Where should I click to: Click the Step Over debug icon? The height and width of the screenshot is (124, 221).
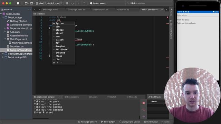click(73, 3)
